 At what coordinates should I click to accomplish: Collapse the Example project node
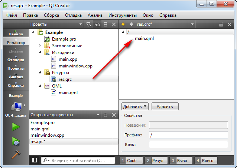coord(33,32)
